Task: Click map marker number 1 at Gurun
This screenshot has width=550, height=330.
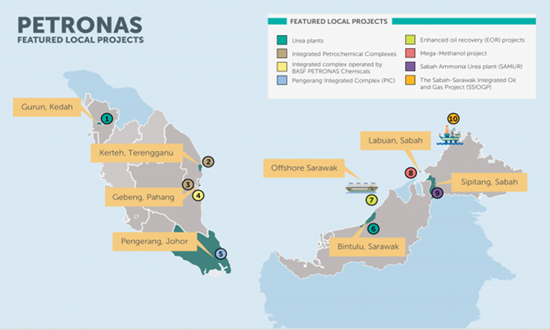Action: [107, 119]
